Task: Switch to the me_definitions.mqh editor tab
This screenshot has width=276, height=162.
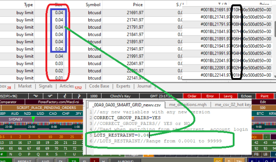Action: [188, 105]
